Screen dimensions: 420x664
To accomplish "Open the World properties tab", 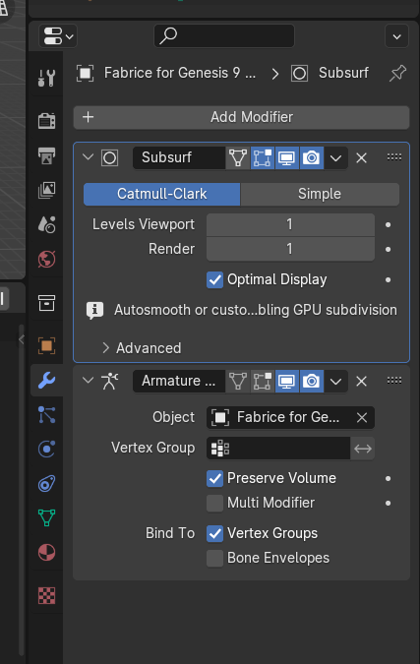I will [46, 259].
